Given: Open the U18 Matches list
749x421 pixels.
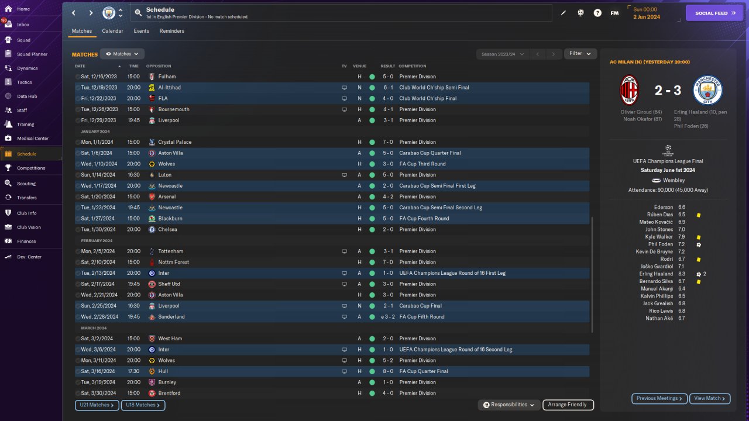Looking at the screenshot, I should pyautogui.click(x=143, y=405).
